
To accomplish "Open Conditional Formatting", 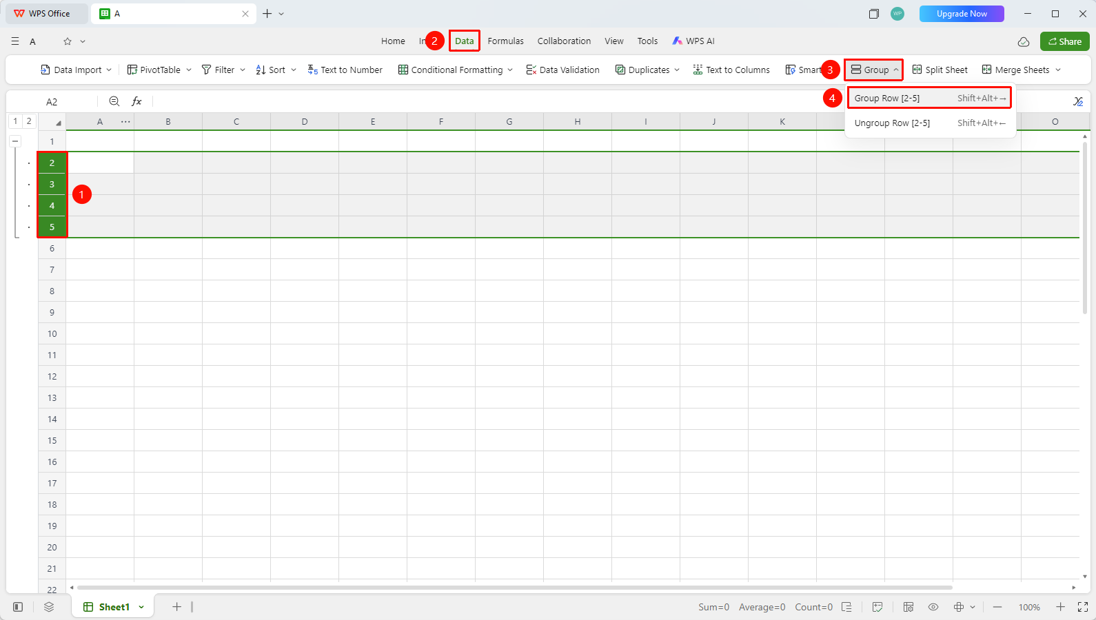I will pyautogui.click(x=450, y=70).
